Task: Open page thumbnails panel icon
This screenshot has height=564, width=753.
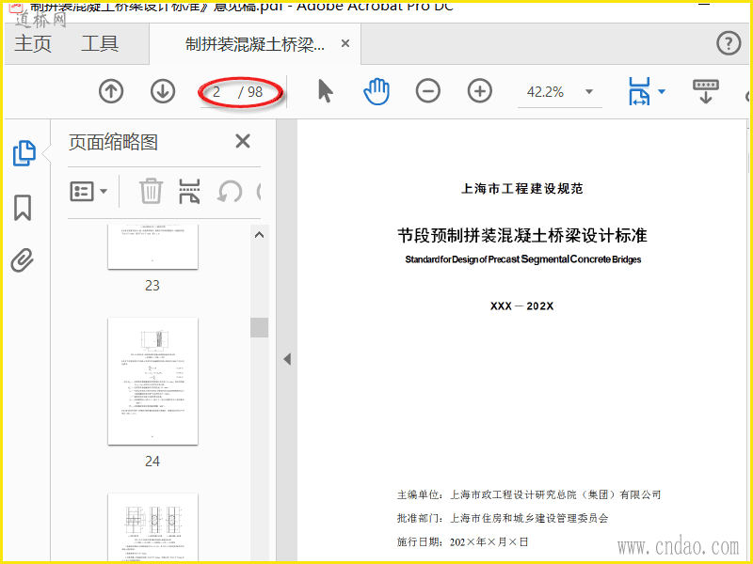Action: pyautogui.click(x=24, y=153)
